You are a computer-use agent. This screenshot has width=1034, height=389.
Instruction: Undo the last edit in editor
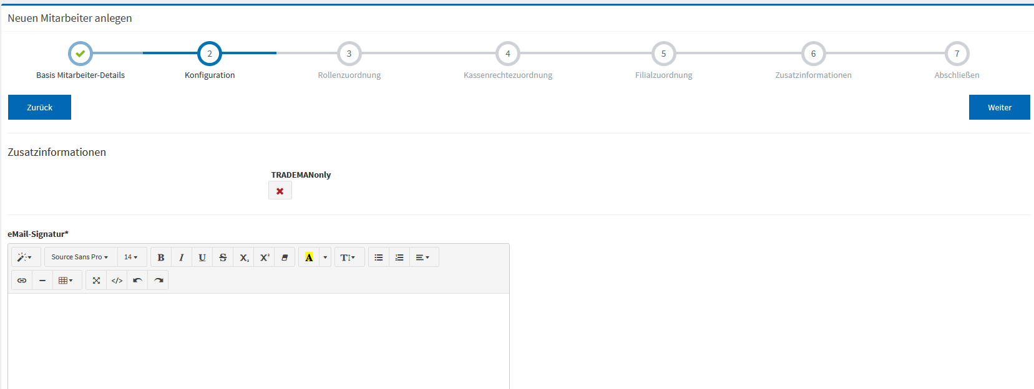click(x=137, y=281)
